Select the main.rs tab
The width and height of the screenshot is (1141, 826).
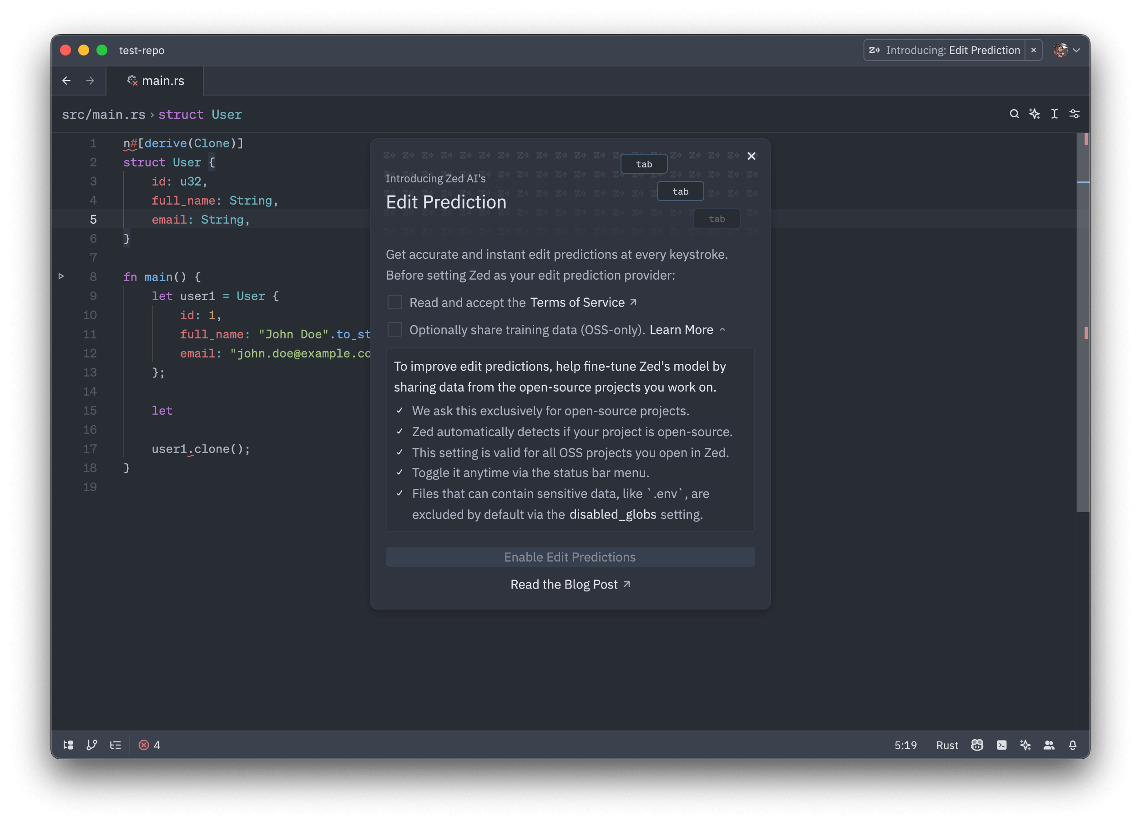coord(156,81)
